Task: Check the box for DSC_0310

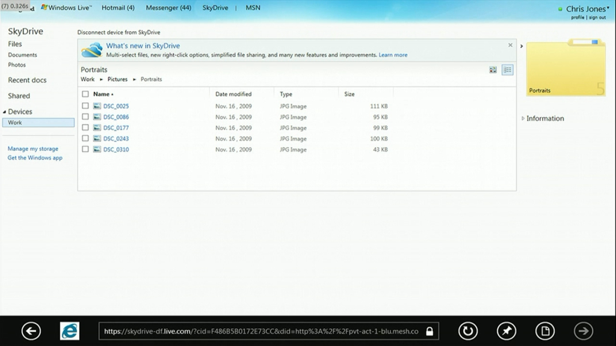Action: coord(85,150)
